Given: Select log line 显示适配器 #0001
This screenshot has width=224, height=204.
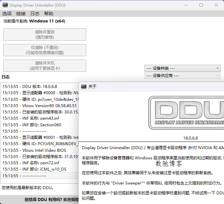Looking at the screenshot, I should click(x=39, y=138).
